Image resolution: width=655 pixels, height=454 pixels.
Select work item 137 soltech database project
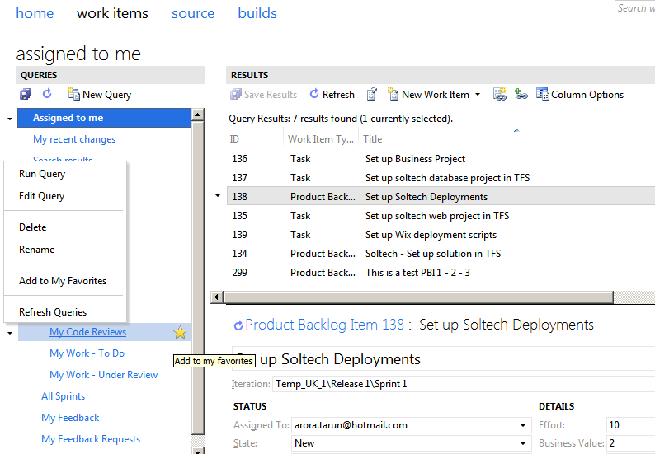click(x=441, y=178)
